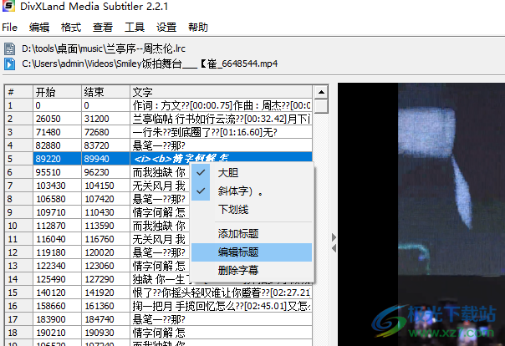This screenshot has height=346, width=505.
Task: Click end time 116760 in row 11
Action: [x=105, y=239]
